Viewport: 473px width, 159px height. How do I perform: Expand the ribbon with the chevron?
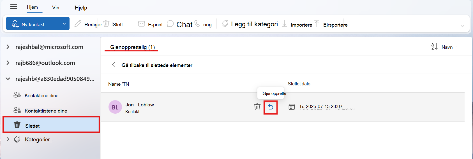tap(462, 26)
